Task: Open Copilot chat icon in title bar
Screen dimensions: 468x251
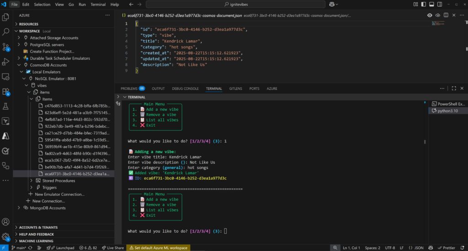Action: 332,5
